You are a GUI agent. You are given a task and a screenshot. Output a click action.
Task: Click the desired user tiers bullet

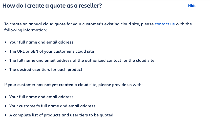click(46, 70)
